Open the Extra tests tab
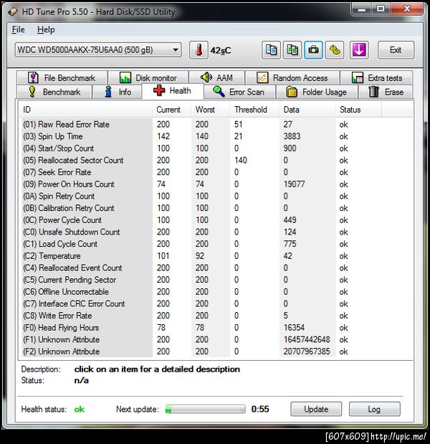 point(376,77)
